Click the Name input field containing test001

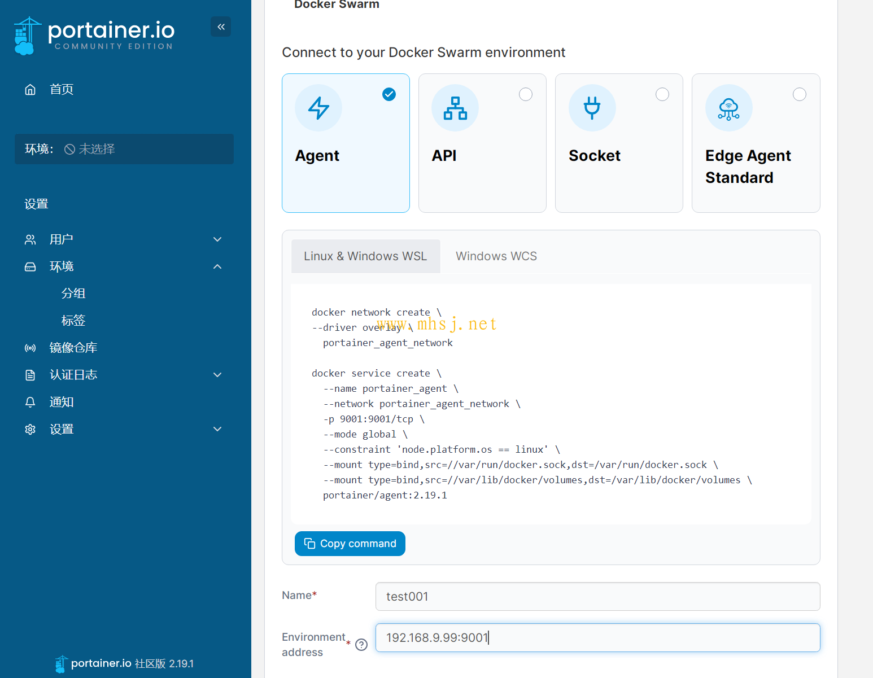(598, 597)
